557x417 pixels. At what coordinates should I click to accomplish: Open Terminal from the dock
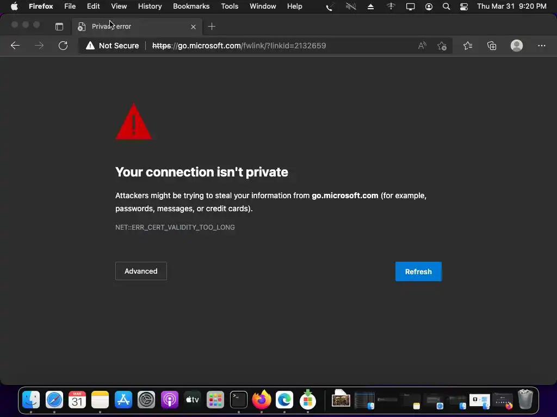(x=238, y=400)
